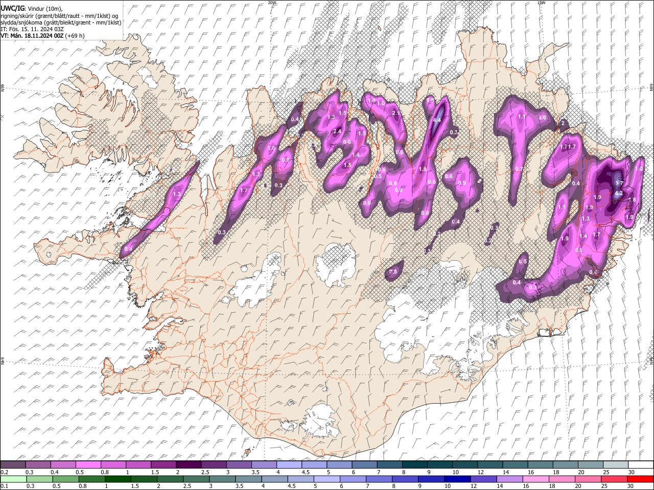
Task: Click the 2.4 precipitation value on the map
Action: pyautogui.click(x=337, y=132)
